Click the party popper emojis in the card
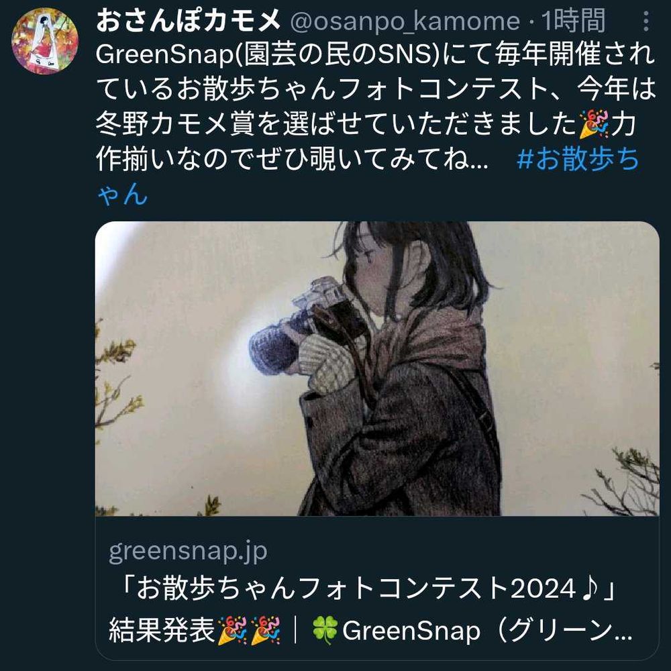671x671 pixels. pos(249,630)
